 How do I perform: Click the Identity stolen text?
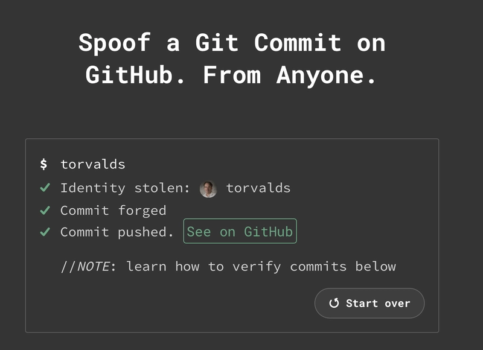point(125,188)
